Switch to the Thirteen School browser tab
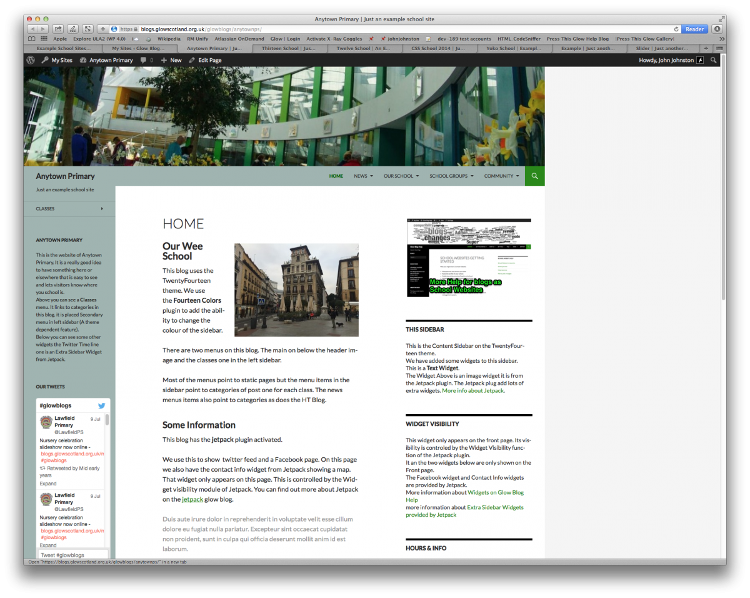750x598 pixels. [x=289, y=48]
